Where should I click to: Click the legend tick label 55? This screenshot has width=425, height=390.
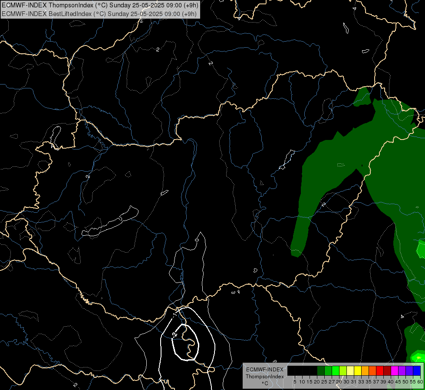(x=413, y=382)
